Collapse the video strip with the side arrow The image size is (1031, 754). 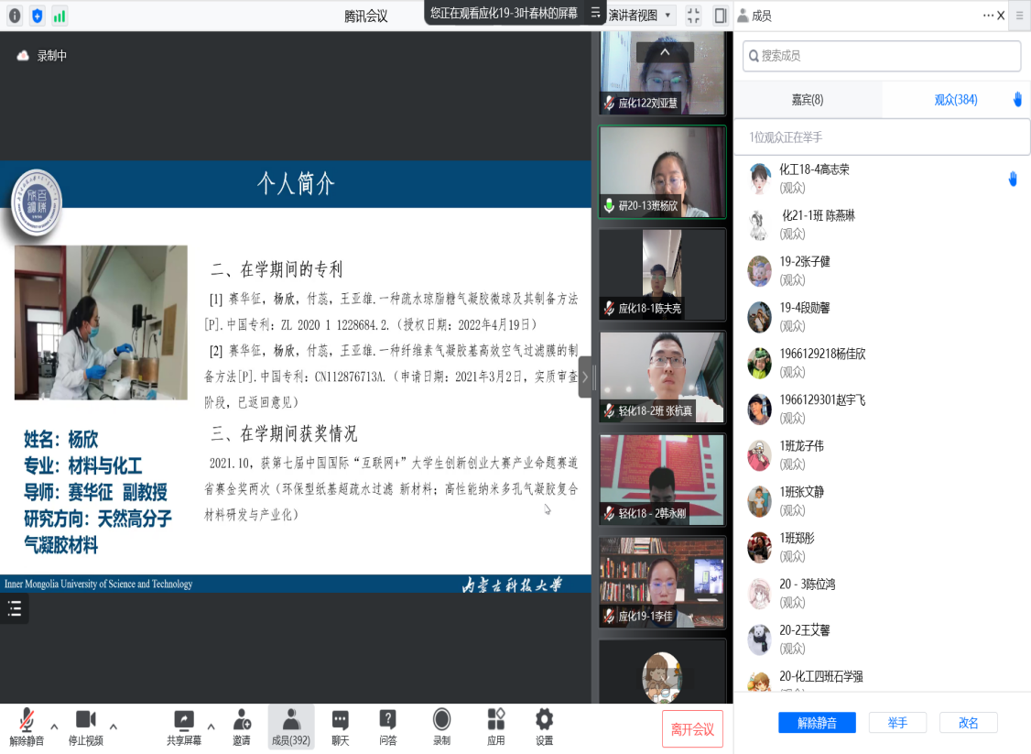point(585,377)
